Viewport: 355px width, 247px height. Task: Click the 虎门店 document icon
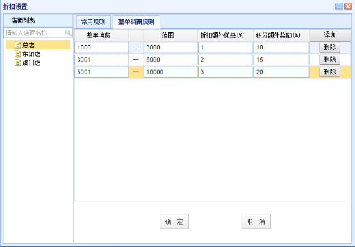point(18,62)
